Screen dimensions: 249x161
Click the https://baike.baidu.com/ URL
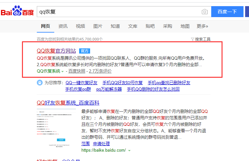click(104, 150)
